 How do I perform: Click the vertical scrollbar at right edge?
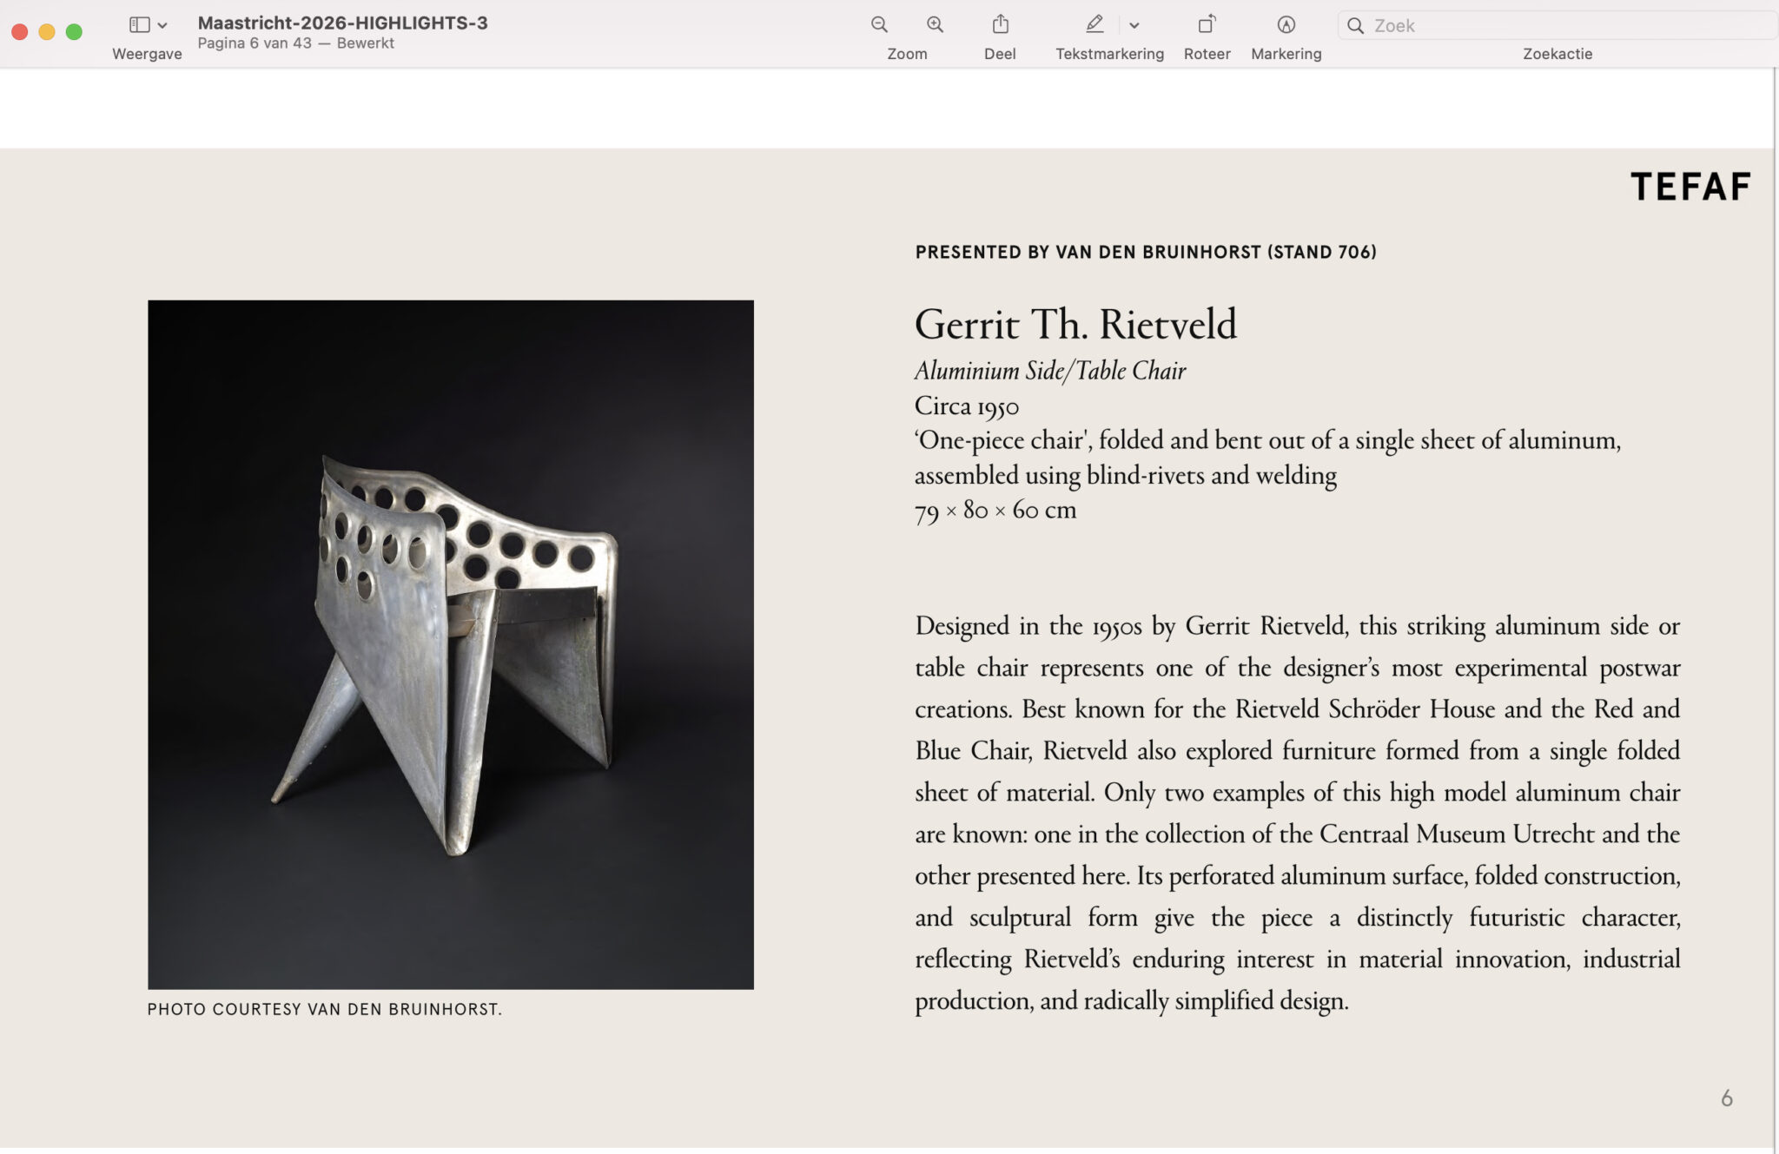pos(1775,608)
